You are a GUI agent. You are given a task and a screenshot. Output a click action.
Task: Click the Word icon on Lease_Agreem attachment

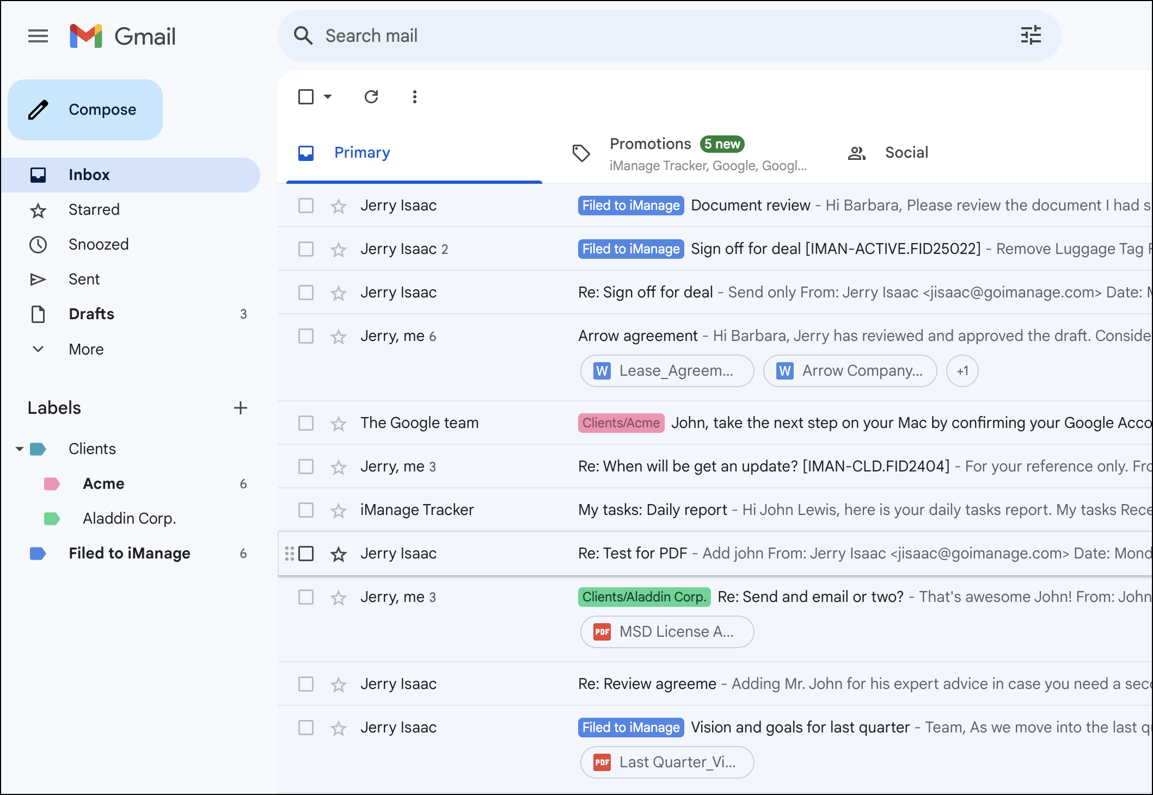click(x=602, y=371)
